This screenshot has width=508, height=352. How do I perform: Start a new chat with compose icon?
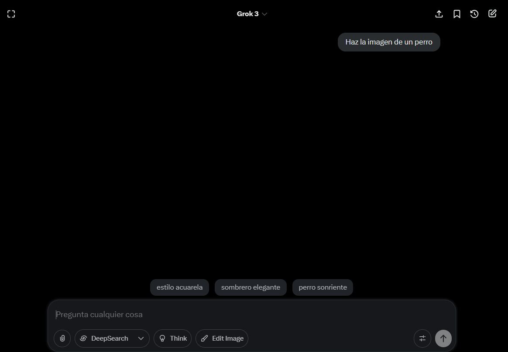coord(492,14)
